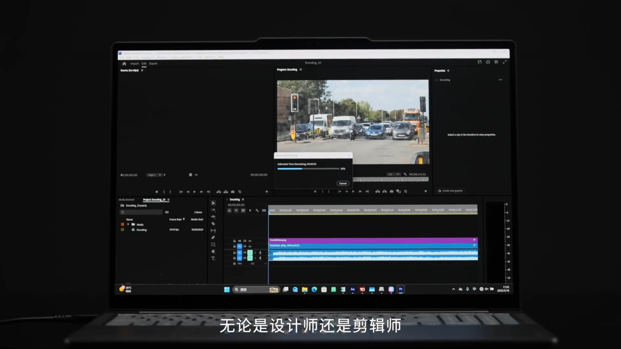Select the Type tool
The image size is (621, 349).
(213, 258)
